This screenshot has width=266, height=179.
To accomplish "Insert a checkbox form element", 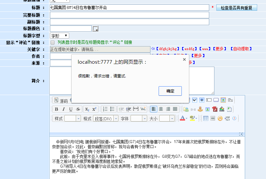I will [195, 100].
